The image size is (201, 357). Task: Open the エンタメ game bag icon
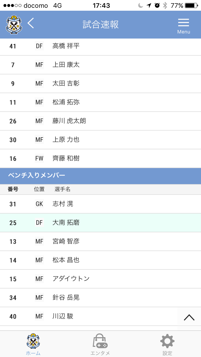tap(100, 341)
